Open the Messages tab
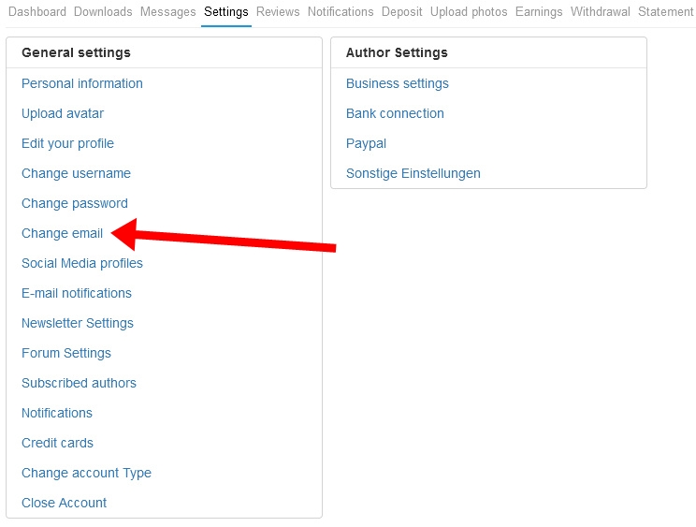The height and width of the screenshot is (527, 696). pyautogui.click(x=167, y=11)
